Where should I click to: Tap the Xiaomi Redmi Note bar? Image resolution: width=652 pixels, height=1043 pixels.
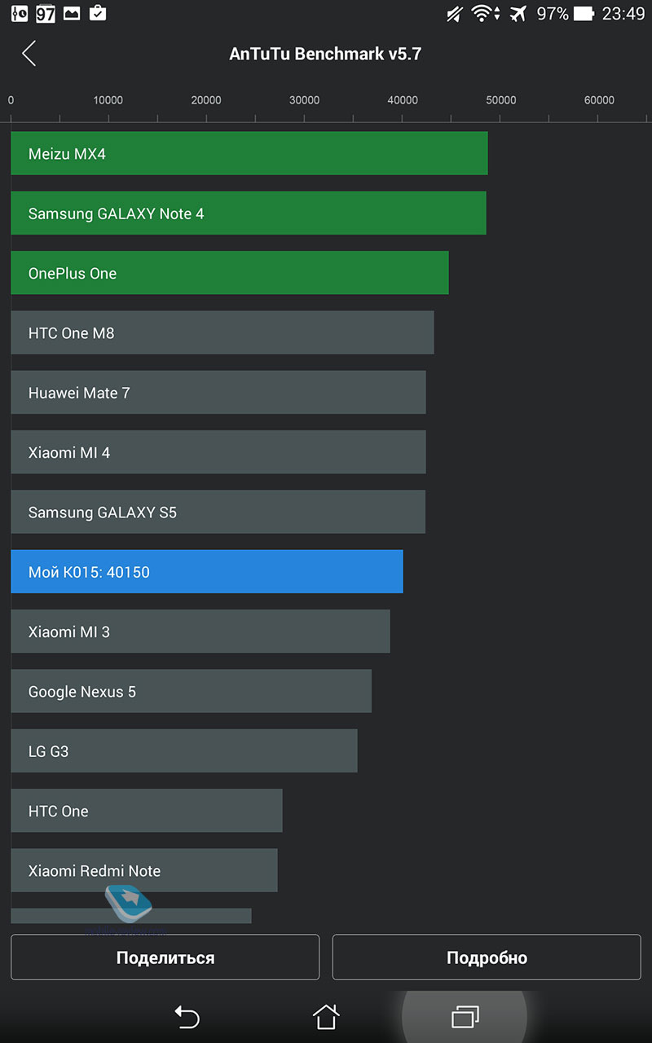pos(144,870)
